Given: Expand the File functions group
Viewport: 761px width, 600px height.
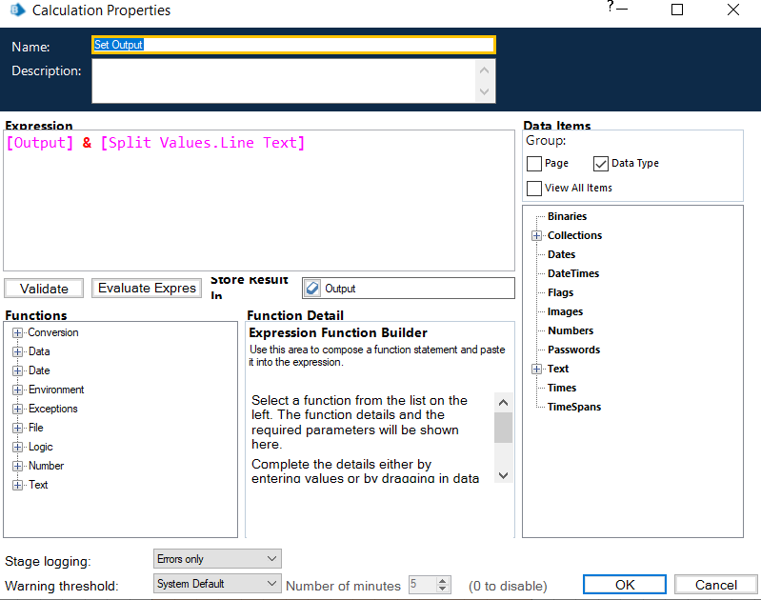Looking at the screenshot, I should click(x=17, y=428).
